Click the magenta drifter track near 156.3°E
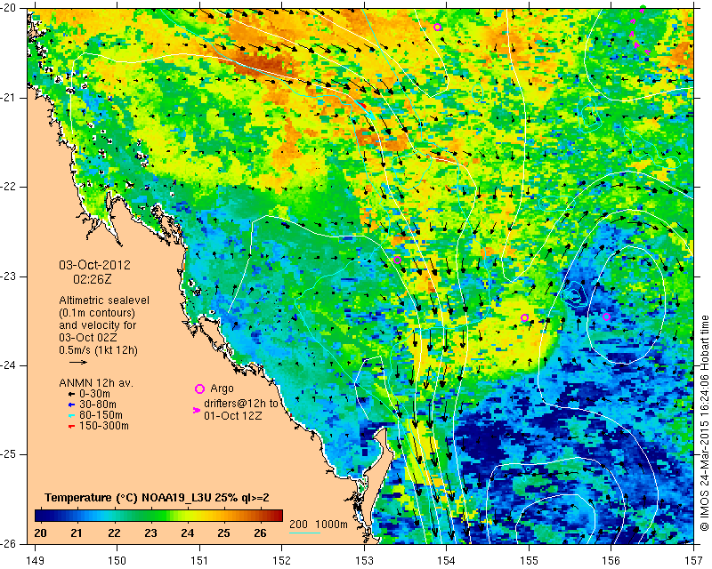Screen dimensions: 712x569 click(636, 33)
